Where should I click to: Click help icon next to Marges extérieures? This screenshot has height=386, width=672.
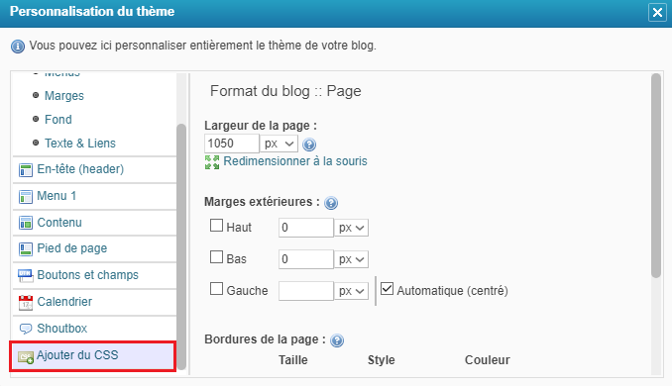(x=331, y=203)
